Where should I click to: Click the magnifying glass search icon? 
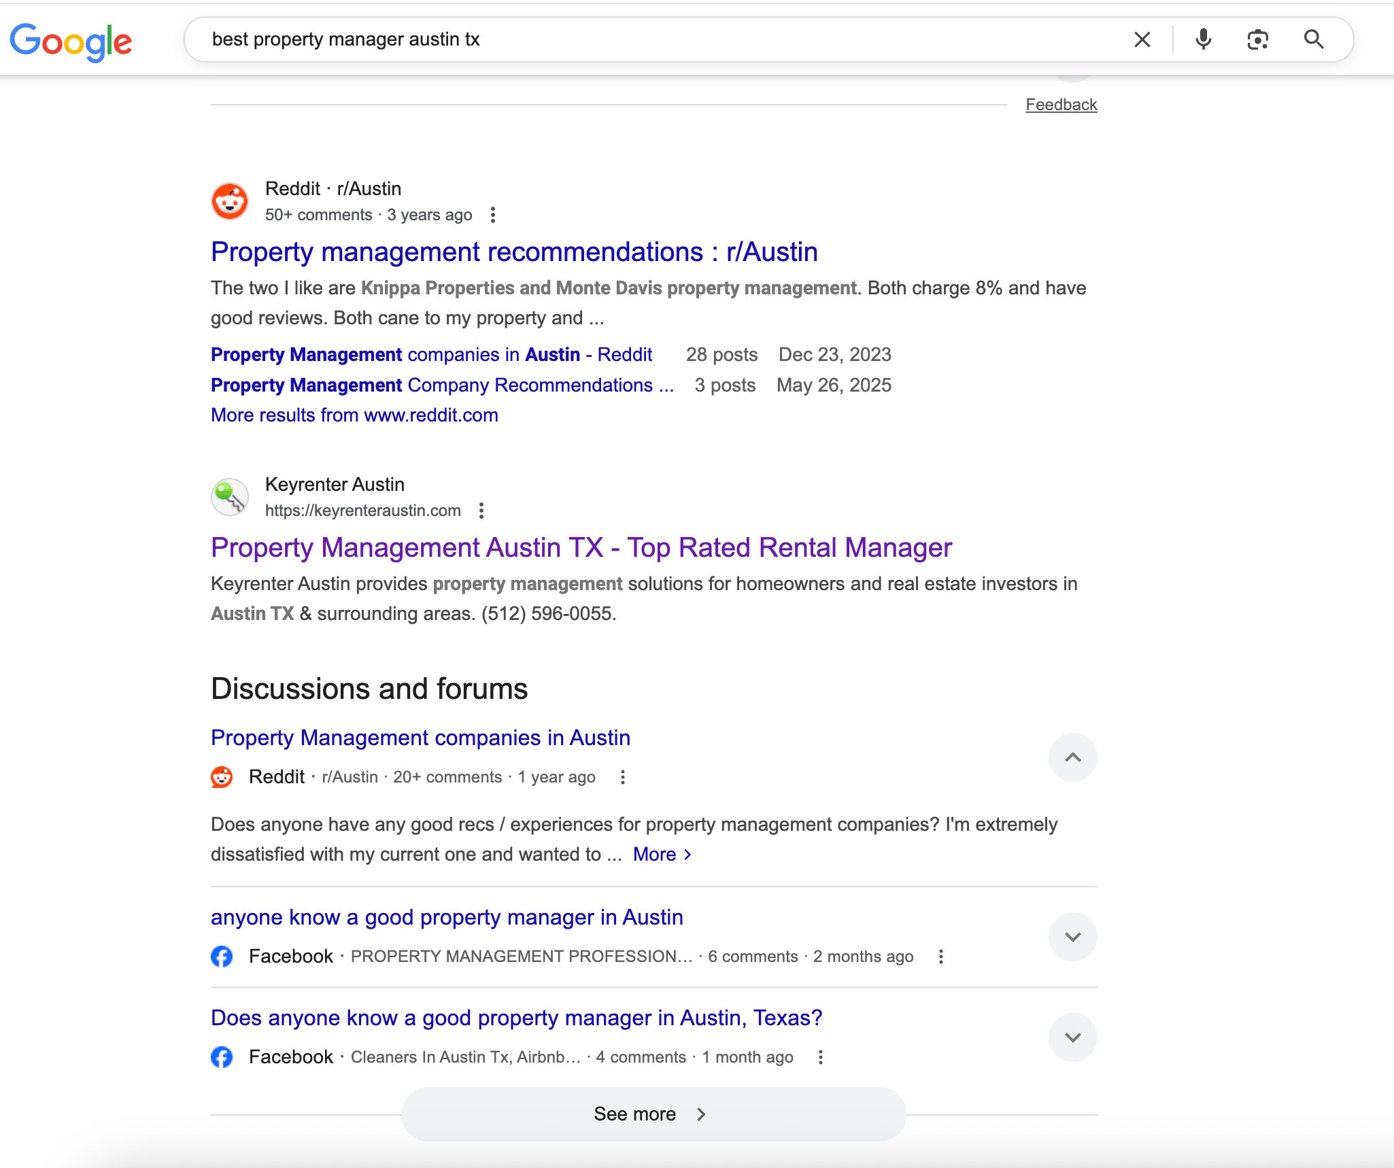point(1313,39)
